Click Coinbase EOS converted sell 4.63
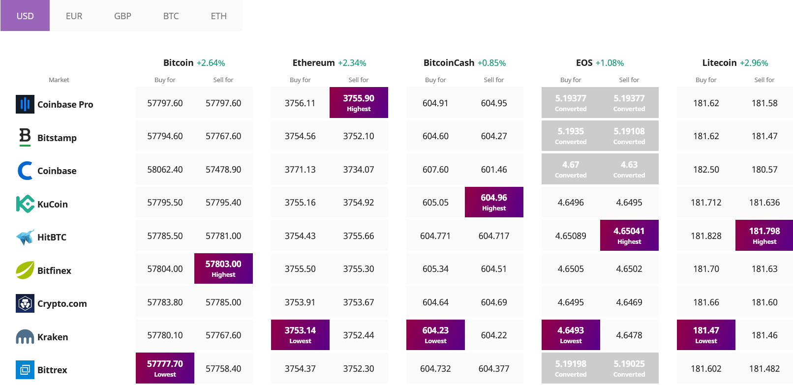Screen dimensions: 793x385 tap(629, 169)
